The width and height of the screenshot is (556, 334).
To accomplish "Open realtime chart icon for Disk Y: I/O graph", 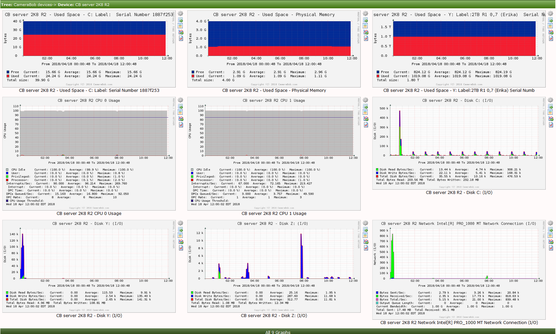I will pyautogui.click(x=181, y=242).
